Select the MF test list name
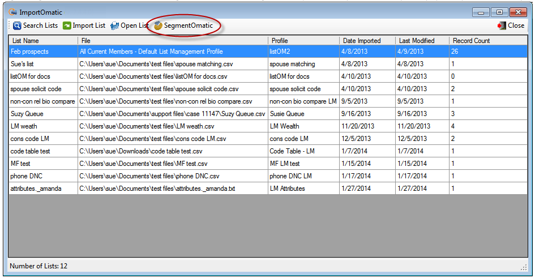The width and height of the screenshot is (535, 278). [20, 164]
